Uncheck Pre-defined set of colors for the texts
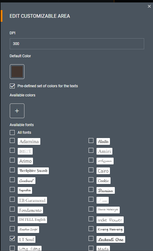 [x=12, y=86]
